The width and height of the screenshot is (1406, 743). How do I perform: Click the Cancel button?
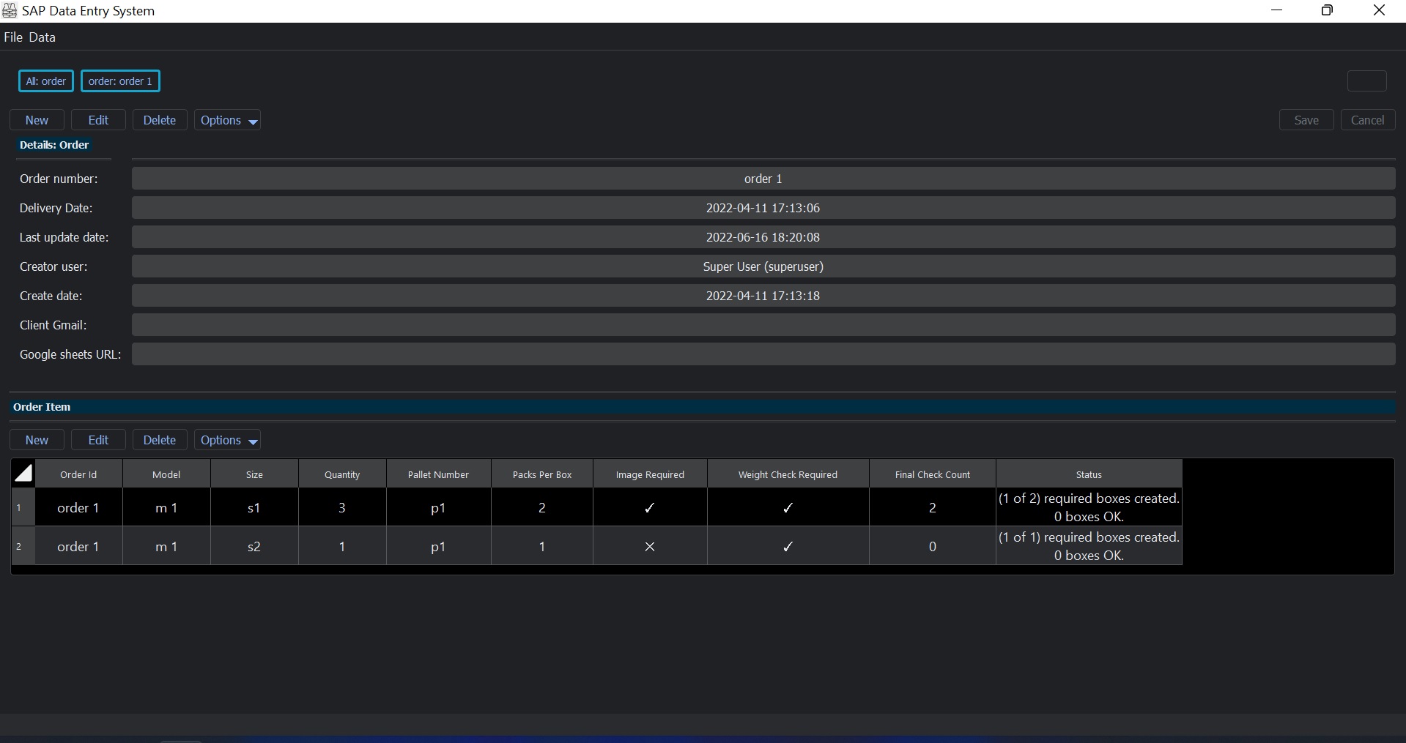click(1368, 120)
